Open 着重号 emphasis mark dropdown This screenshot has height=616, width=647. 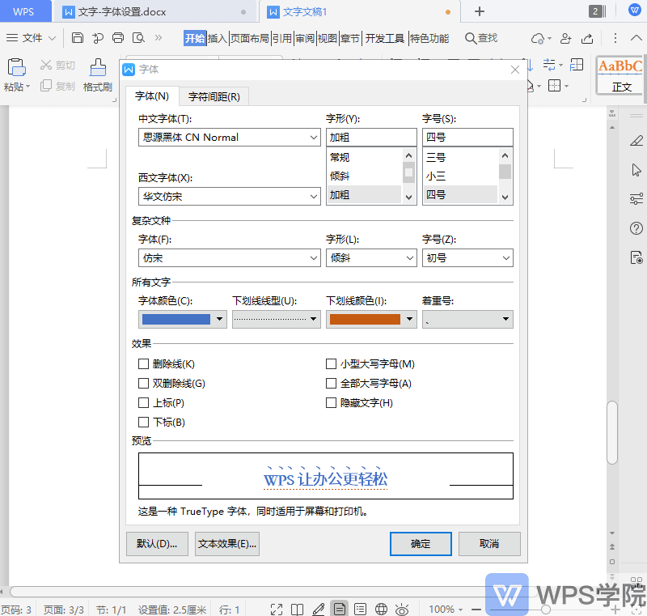[x=467, y=319]
